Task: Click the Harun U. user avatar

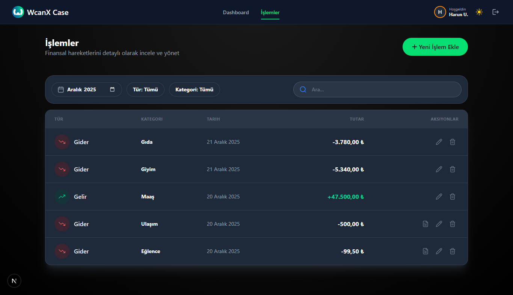Action: pos(440,12)
